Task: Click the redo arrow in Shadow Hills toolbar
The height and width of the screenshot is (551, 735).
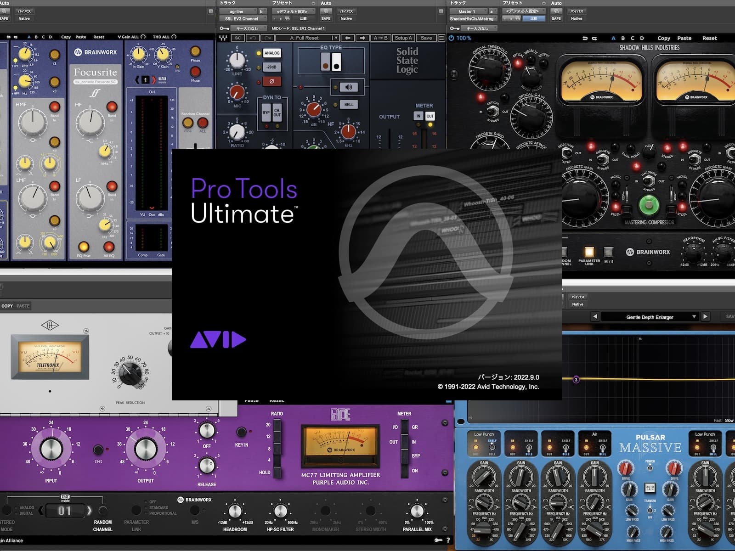Action: 594,38
